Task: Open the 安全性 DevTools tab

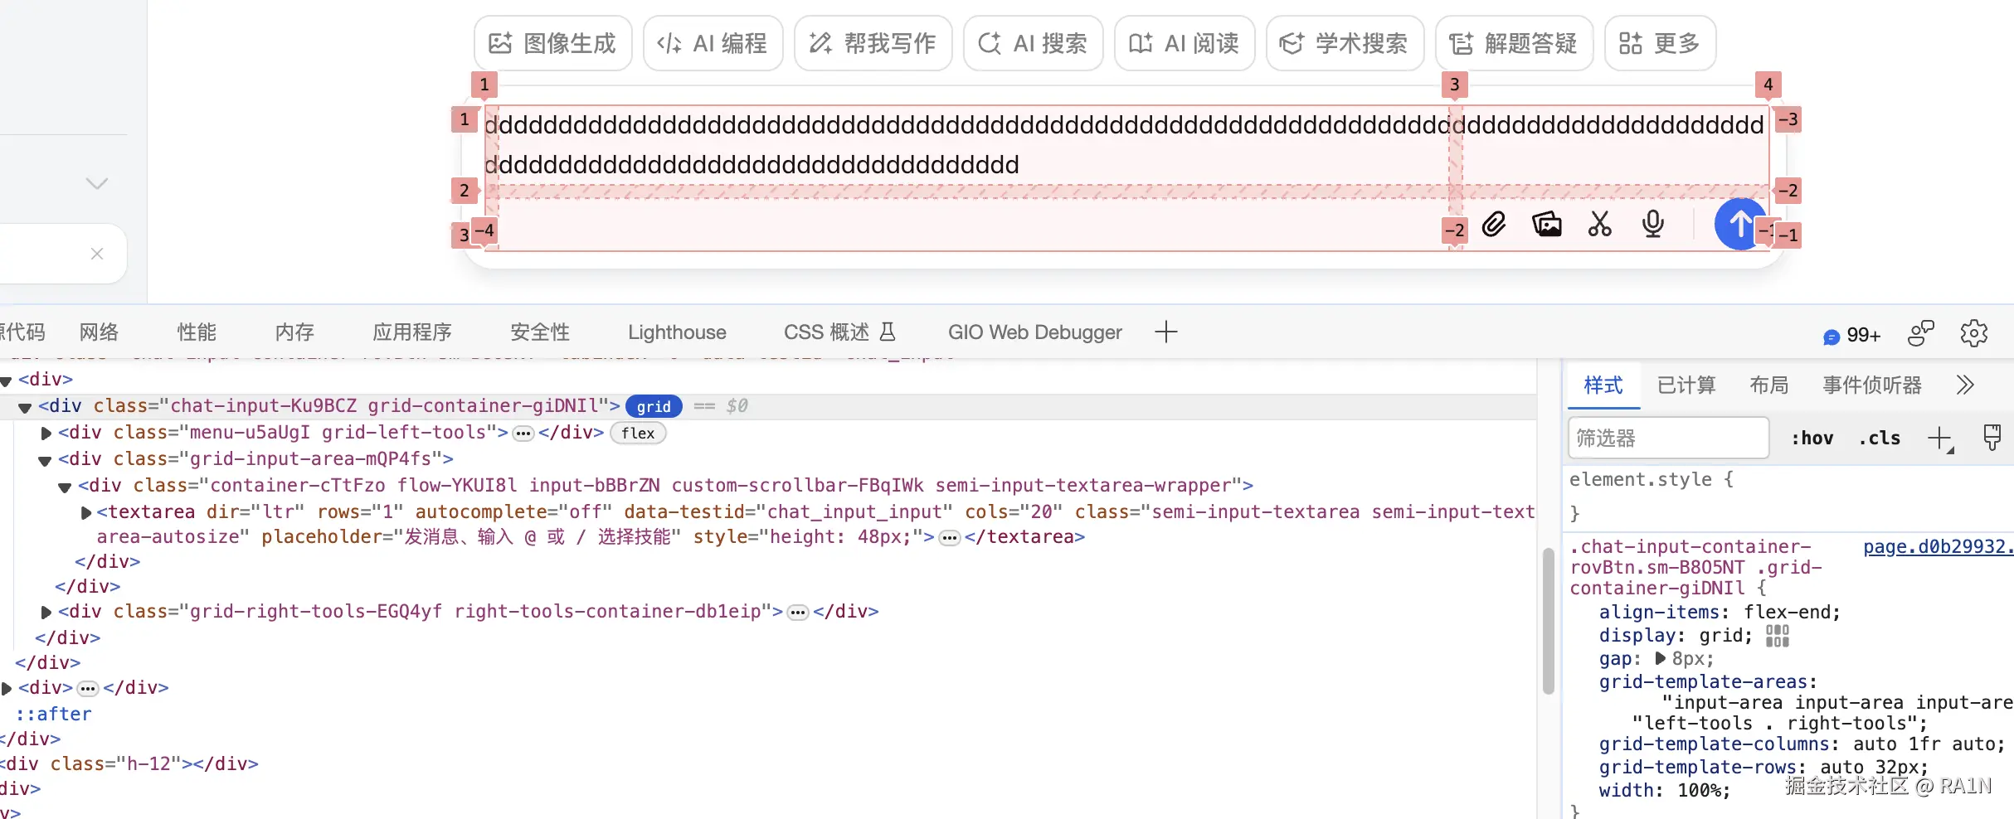Action: [540, 332]
